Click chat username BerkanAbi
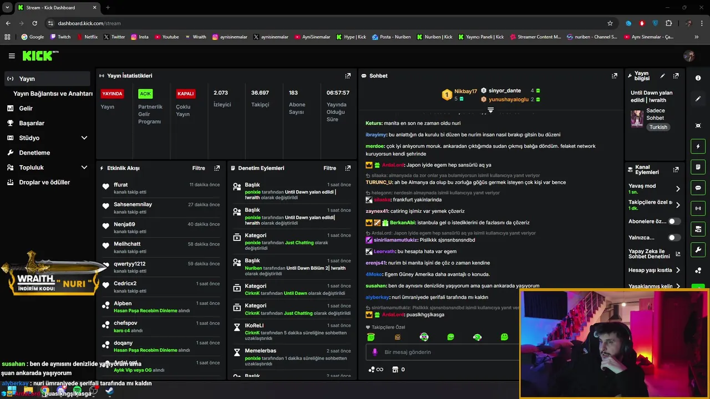 [x=402, y=223]
